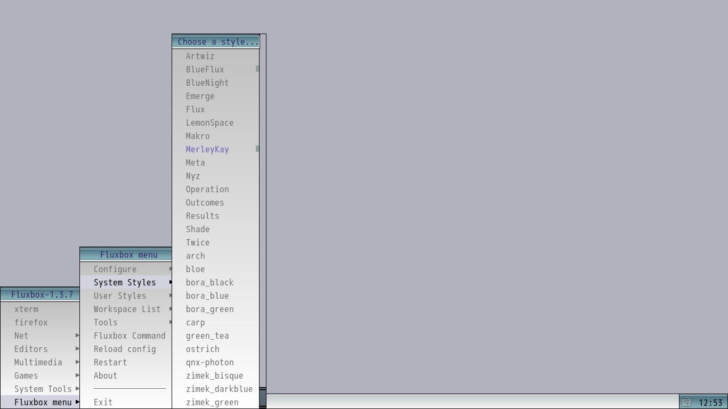
Task: Launch firefox from the root menu
Action: coord(40,322)
